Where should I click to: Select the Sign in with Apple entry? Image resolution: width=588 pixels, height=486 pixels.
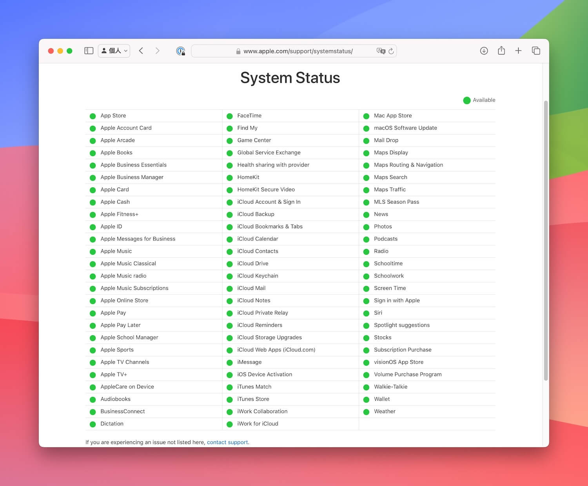pos(397,300)
